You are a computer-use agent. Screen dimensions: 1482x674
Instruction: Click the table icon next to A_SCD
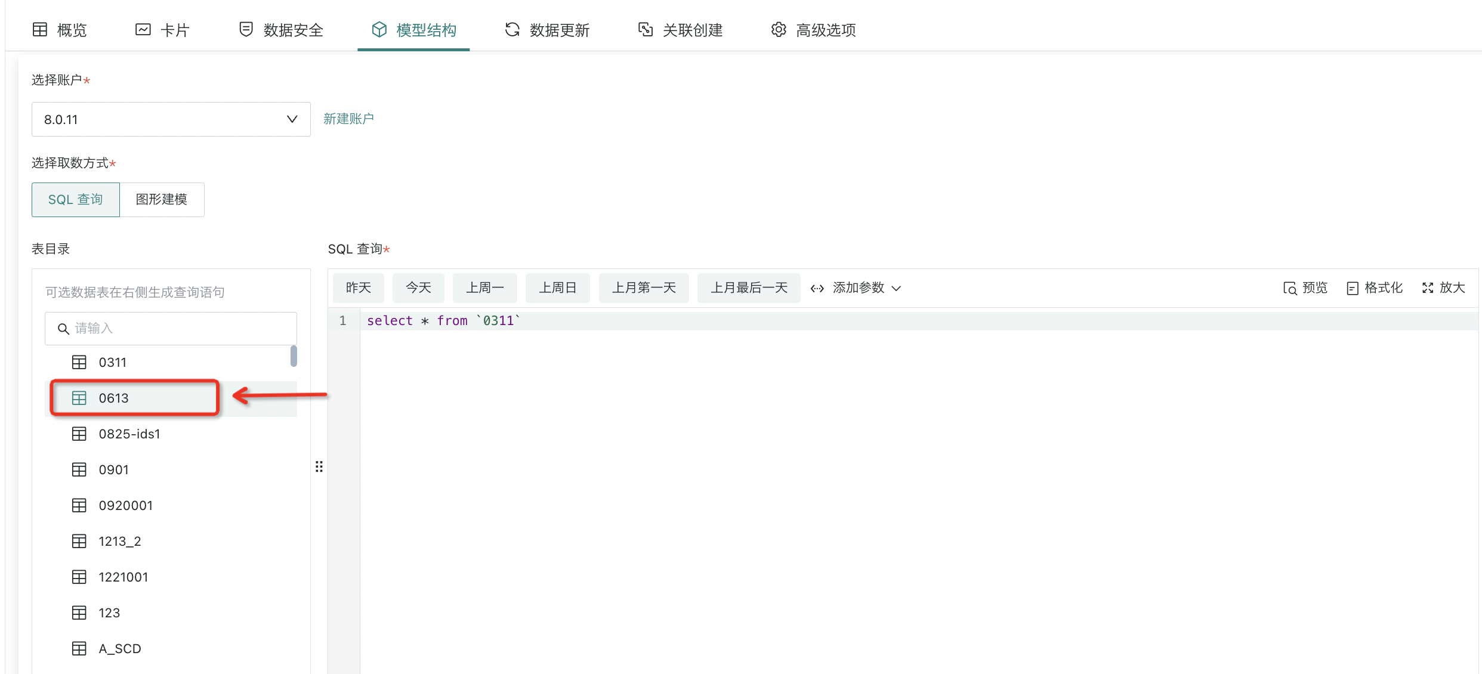click(x=79, y=648)
